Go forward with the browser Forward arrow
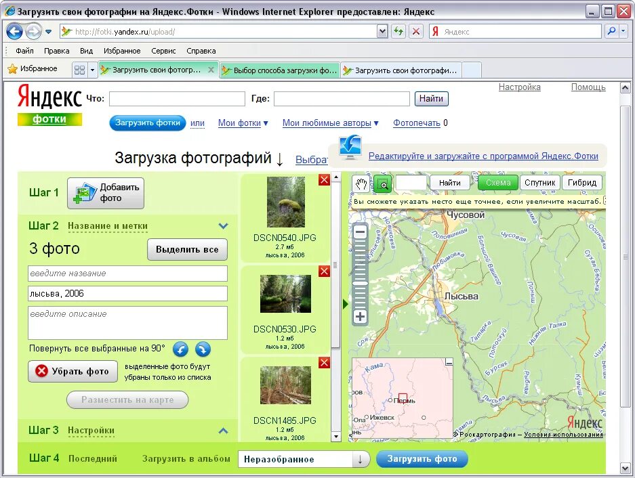This screenshot has width=635, height=478. pyautogui.click(x=34, y=32)
